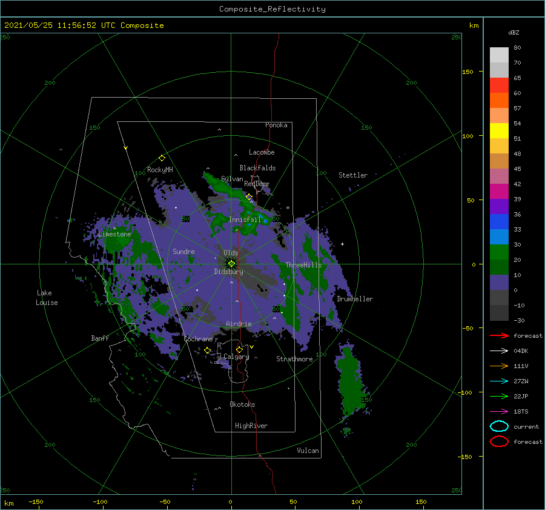Pick the violet 39 dBZ swatch
Screen dimensions: 545x510
pos(499,206)
